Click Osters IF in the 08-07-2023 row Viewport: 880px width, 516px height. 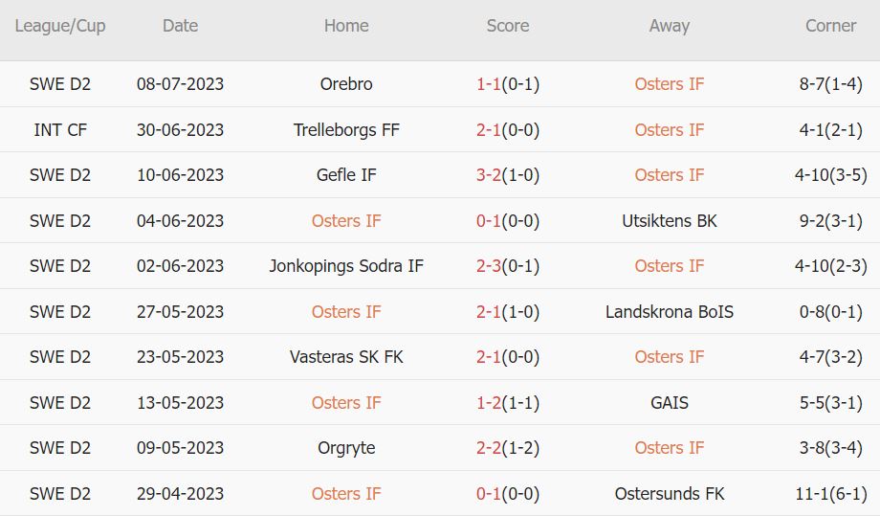(669, 84)
